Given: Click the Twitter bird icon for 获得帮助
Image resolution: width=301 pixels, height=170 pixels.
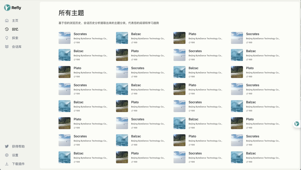Looking at the screenshot, I should [x=7, y=146].
